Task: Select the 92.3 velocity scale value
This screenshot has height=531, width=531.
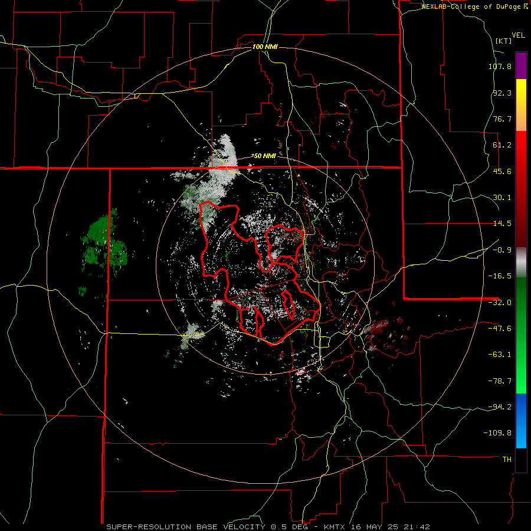Action: [502, 93]
